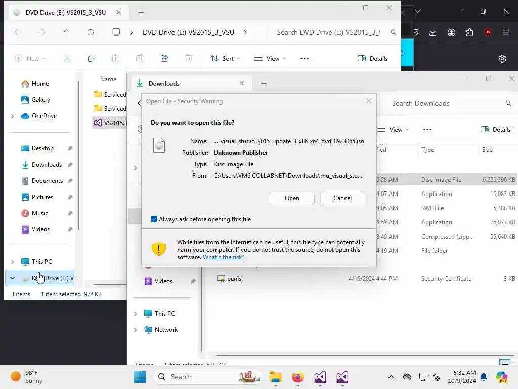The height and width of the screenshot is (389, 518).
Task: Click the taskbar Search box
Action: coord(208,377)
